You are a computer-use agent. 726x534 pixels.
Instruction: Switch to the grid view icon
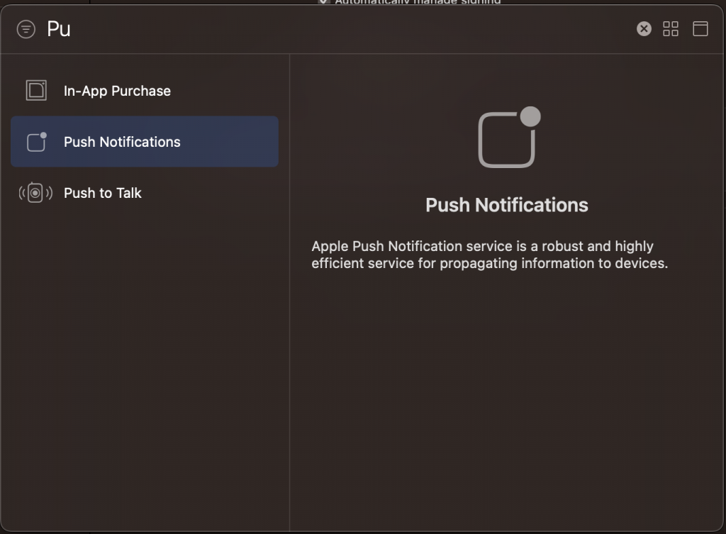pyautogui.click(x=671, y=28)
